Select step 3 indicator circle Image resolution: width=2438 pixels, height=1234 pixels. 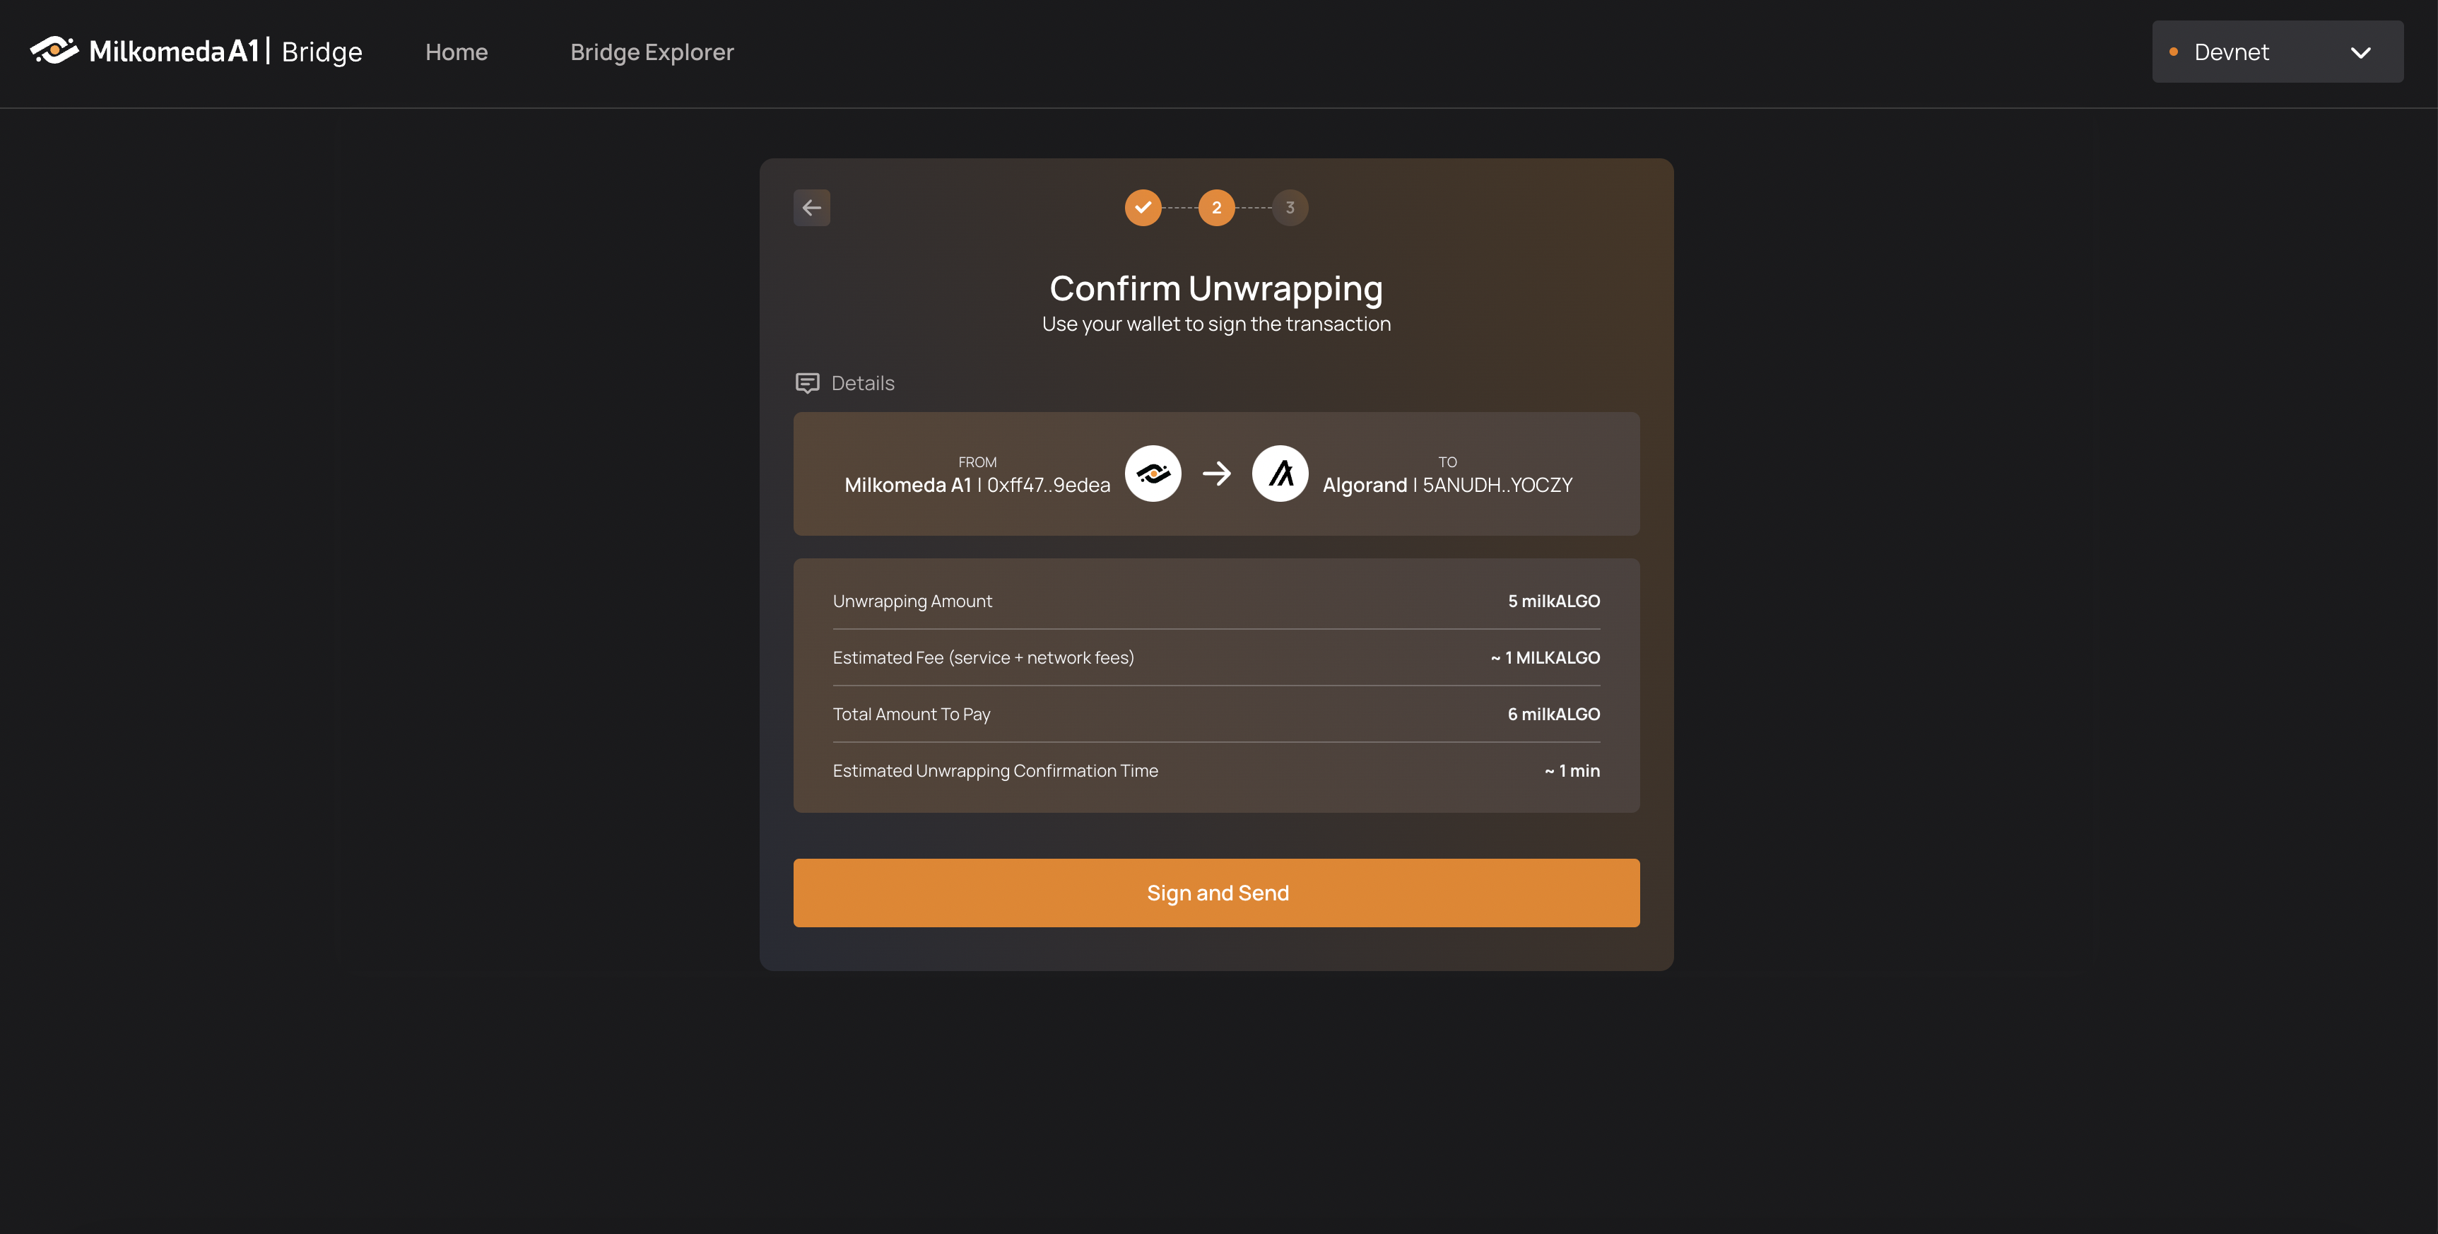tap(1289, 207)
